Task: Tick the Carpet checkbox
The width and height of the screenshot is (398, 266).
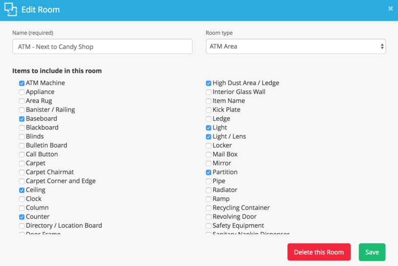Action: click(x=22, y=163)
